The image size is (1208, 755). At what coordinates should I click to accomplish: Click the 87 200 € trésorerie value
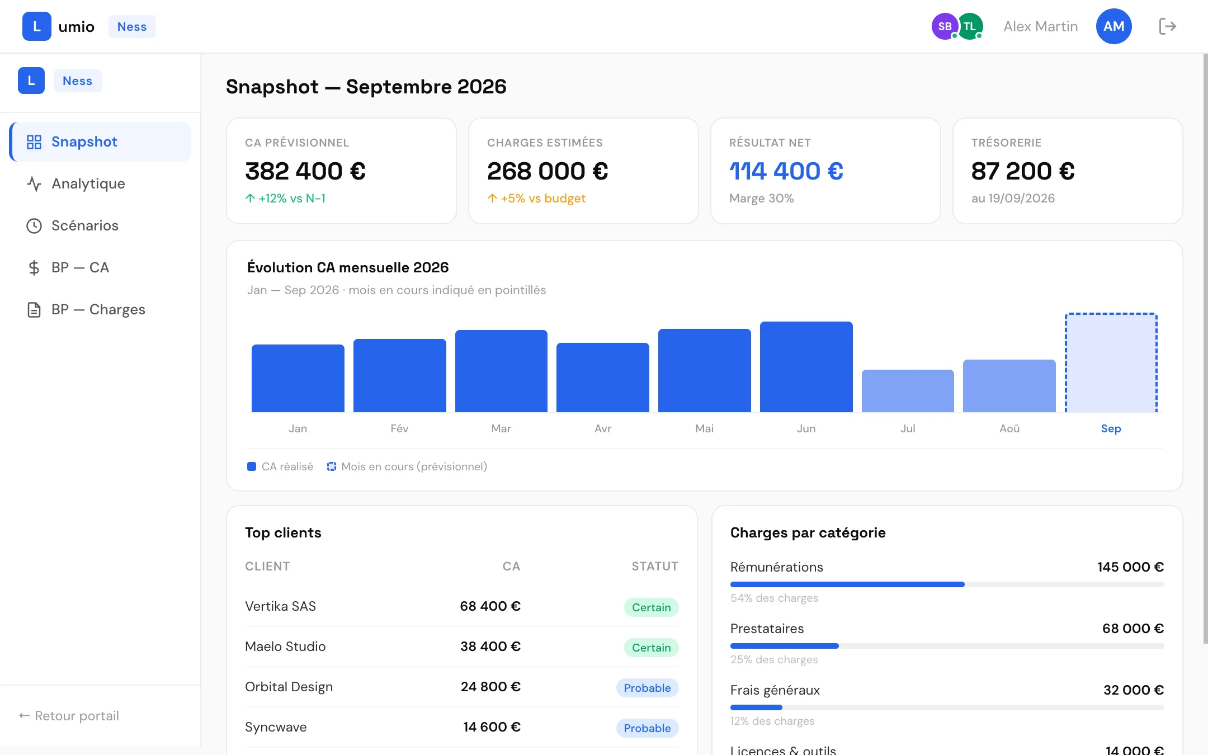pos(1023,171)
